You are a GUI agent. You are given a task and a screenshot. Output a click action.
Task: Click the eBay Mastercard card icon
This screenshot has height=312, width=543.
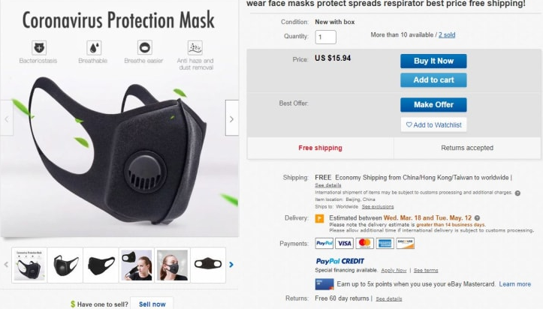(x=324, y=284)
